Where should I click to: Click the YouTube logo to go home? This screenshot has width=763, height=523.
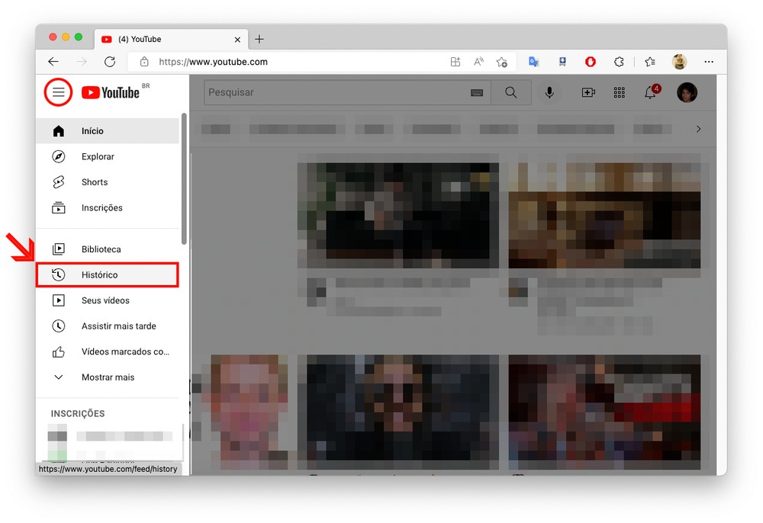tap(111, 92)
